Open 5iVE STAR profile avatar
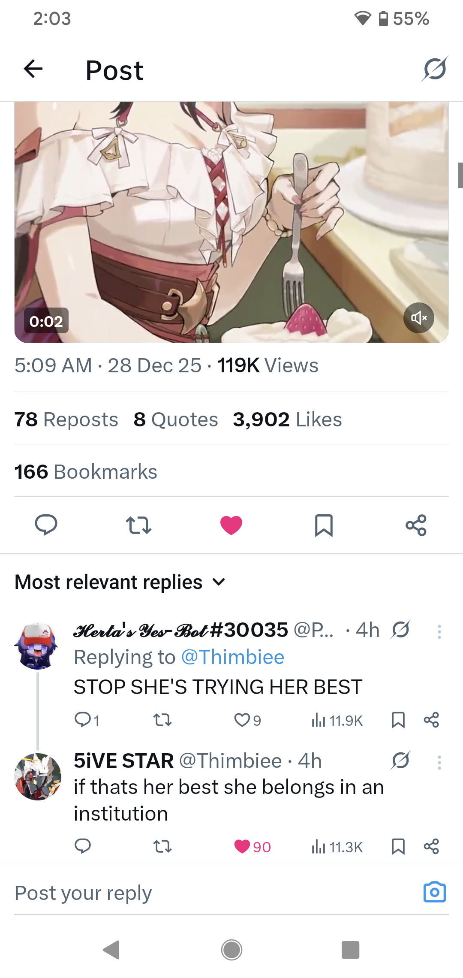The height and width of the screenshot is (978, 463). [38, 776]
